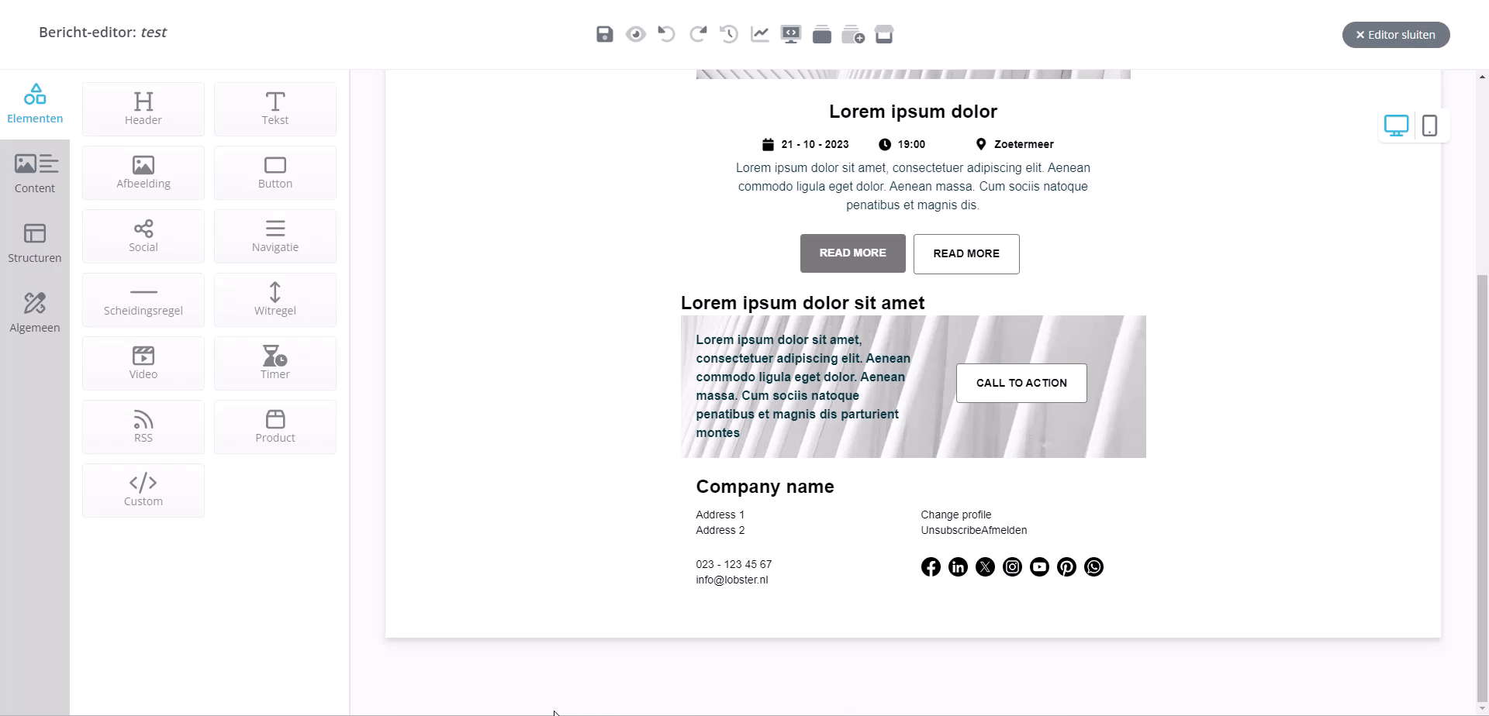
Task: Open the Content tab
Action: [35, 174]
